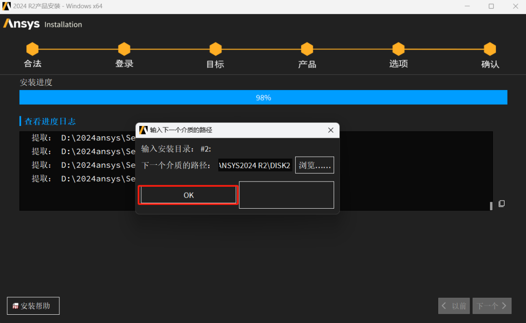This screenshot has height=323, width=526.
Task: Select the 选项 step hexagon
Action: (398, 49)
